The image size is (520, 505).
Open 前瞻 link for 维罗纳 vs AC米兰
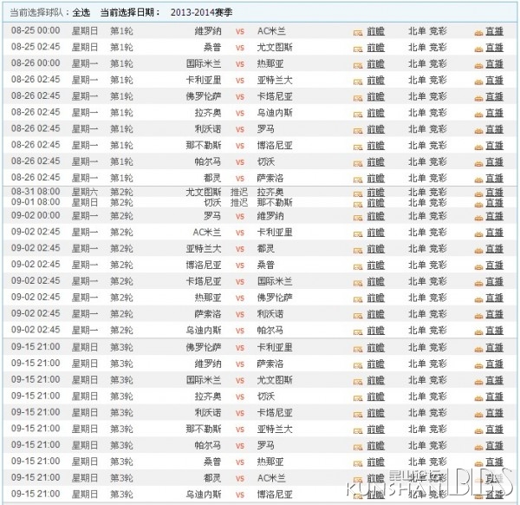click(x=376, y=31)
